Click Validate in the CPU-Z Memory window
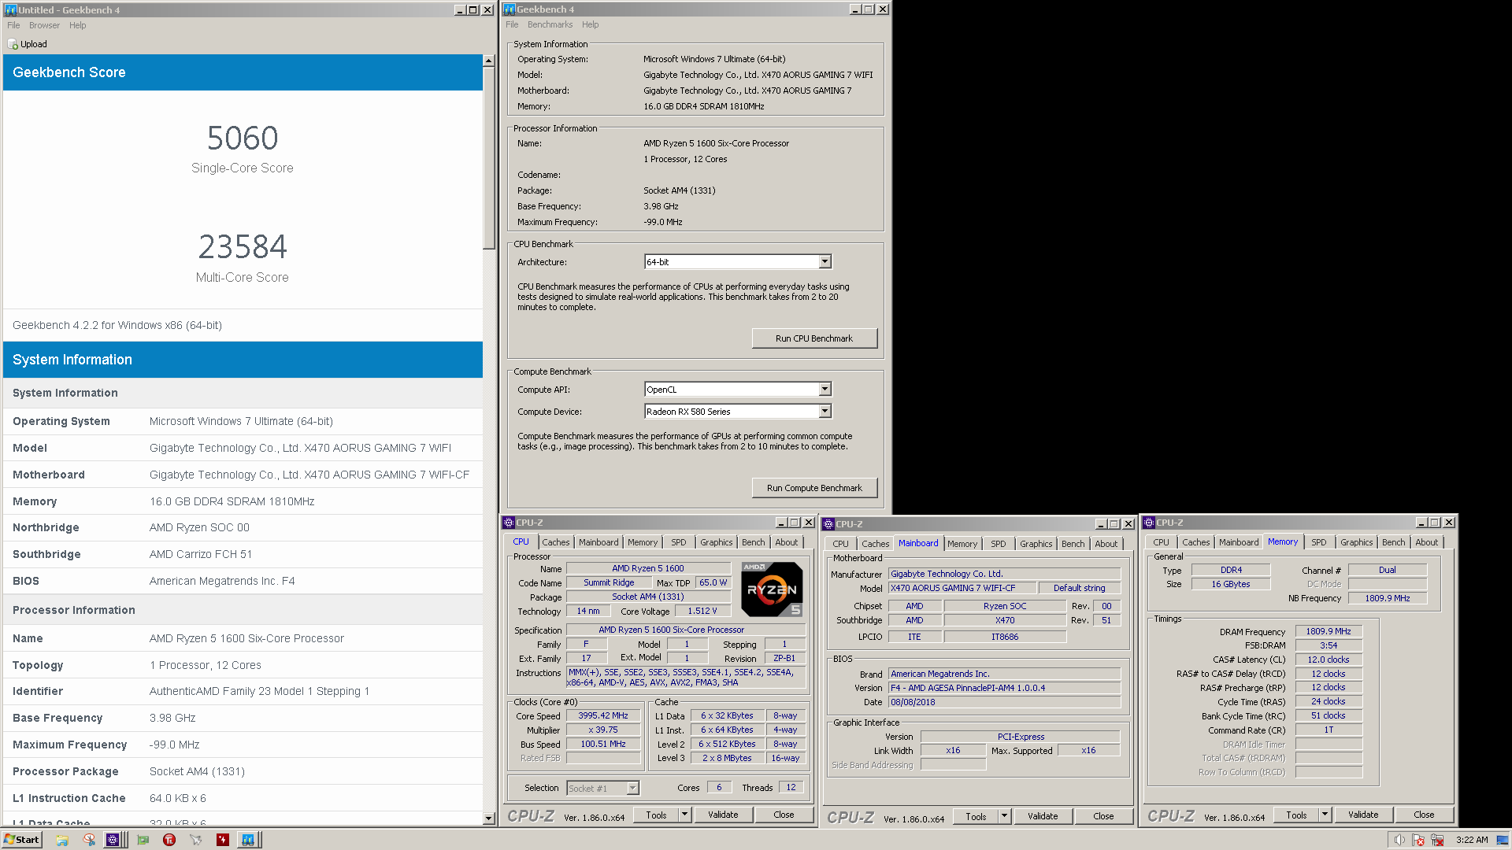1512x850 pixels. click(1363, 815)
